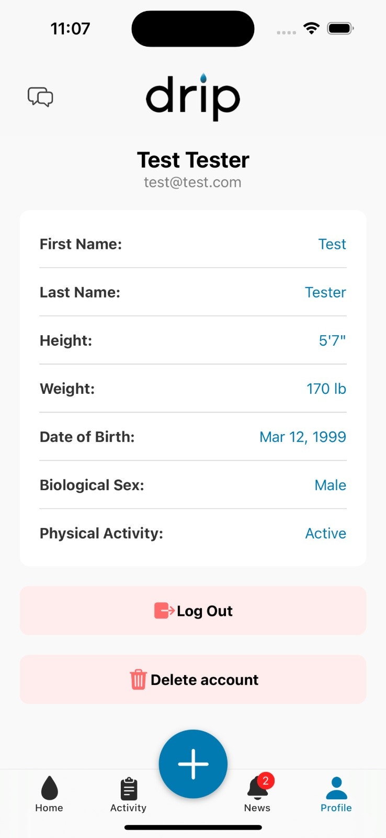Tap the drip logo
Image resolution: width=386 pixels, height=838 pixels.
(x=193, y=97)
